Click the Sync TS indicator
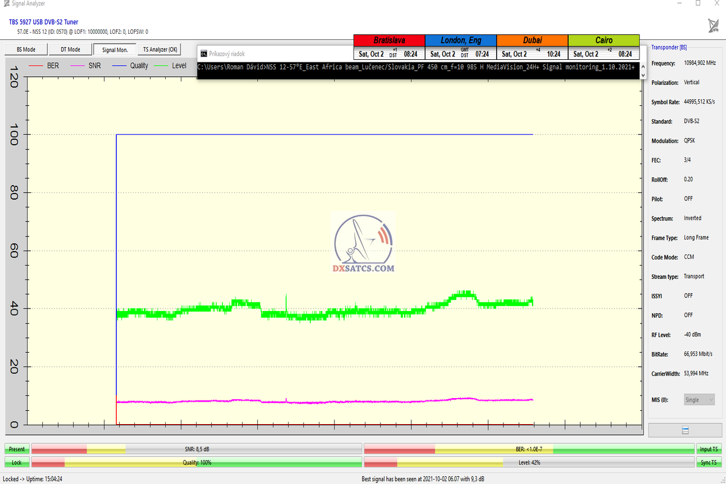The height and width of the screenshot is (484, 726). [x=709, y=462]
